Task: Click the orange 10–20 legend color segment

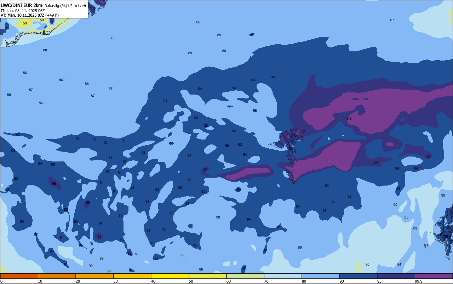Action: (57, 276)
